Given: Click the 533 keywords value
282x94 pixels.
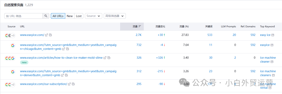Looking at the screenshot, I should [x=210, y=35].
